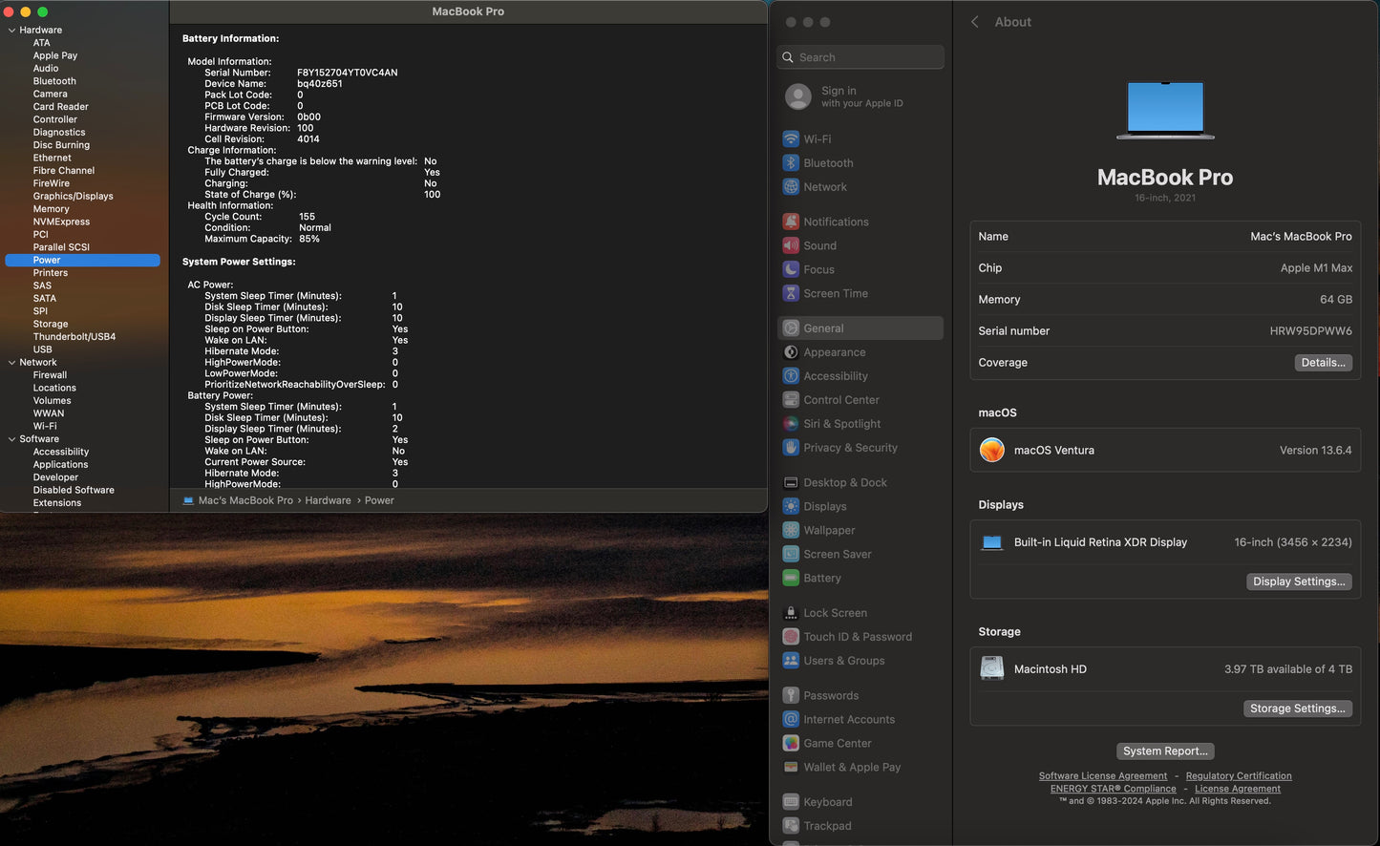Open the Focus moon icon
1380x846 pixels.
click(791, 269)
